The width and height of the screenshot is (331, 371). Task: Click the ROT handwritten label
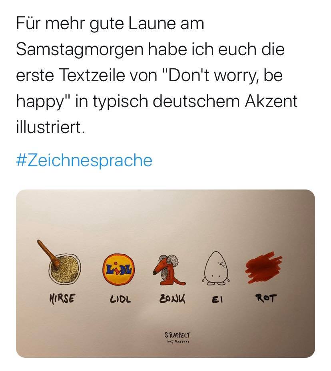[x=266, y=298]
